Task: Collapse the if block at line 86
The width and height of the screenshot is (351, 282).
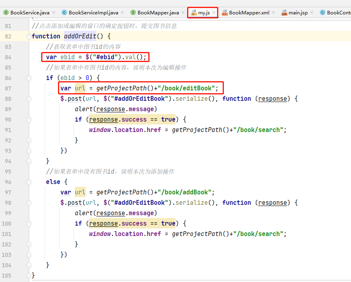Action: tap(29, 78)
